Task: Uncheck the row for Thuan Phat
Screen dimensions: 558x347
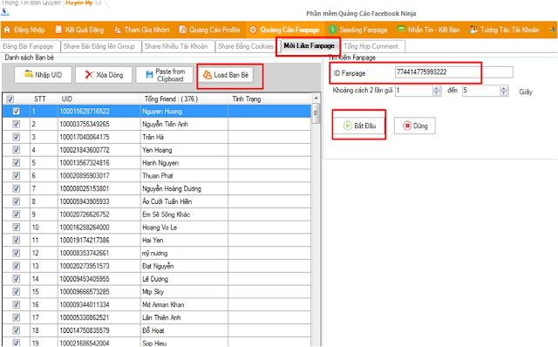Action: (x=16, y=175)
